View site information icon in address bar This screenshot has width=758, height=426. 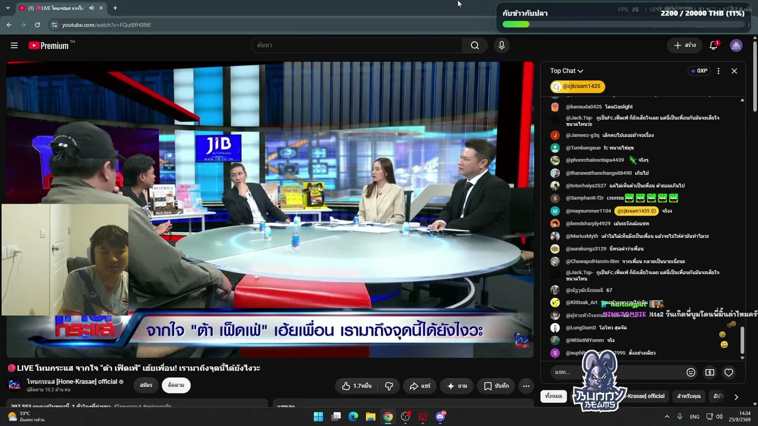[54, 25]
